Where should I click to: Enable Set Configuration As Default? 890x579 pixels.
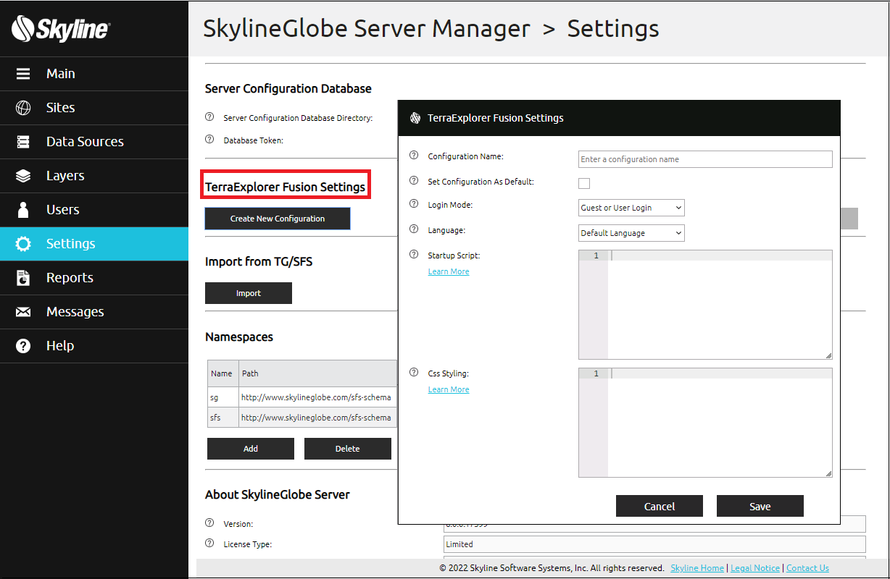click(584, 183)
